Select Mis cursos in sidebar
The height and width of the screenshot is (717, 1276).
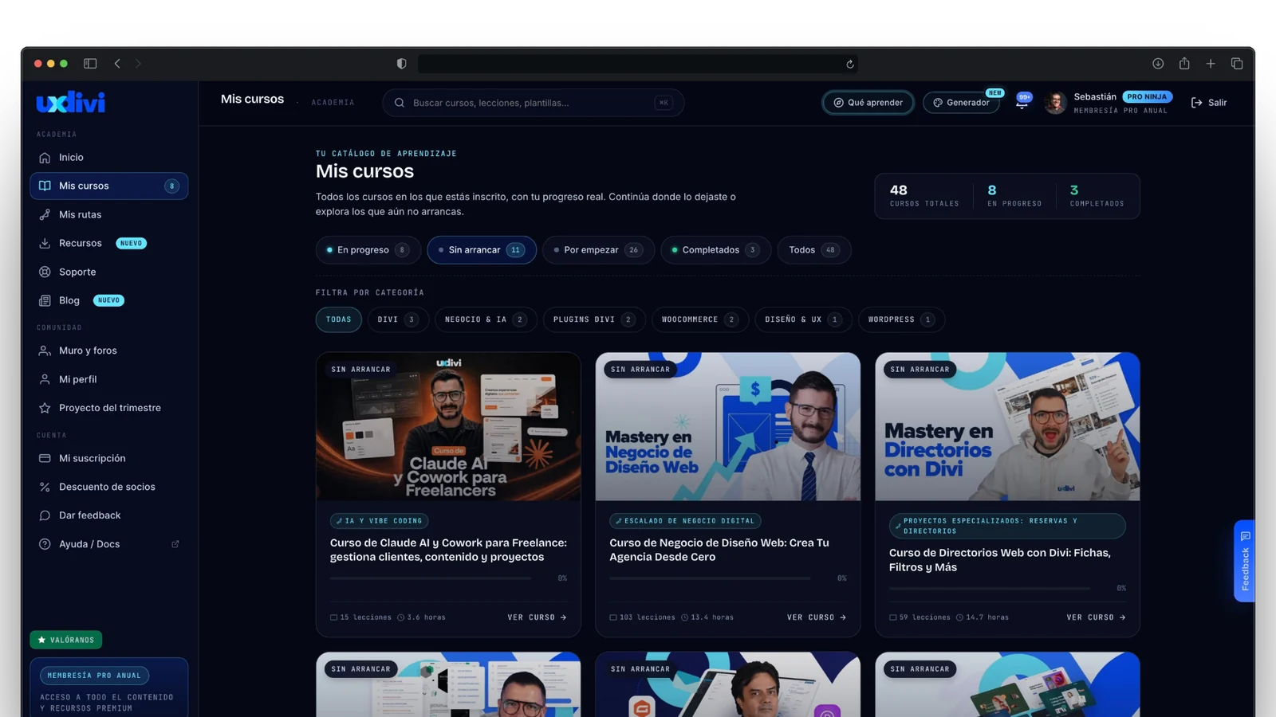point(108,186)
